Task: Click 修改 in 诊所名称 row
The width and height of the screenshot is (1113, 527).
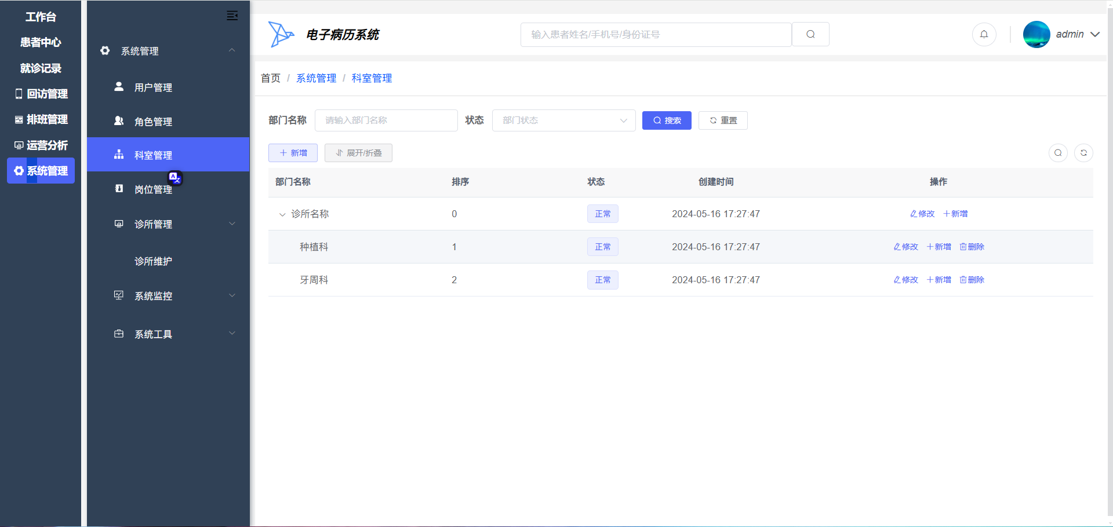Action: (x=922, y=214)
